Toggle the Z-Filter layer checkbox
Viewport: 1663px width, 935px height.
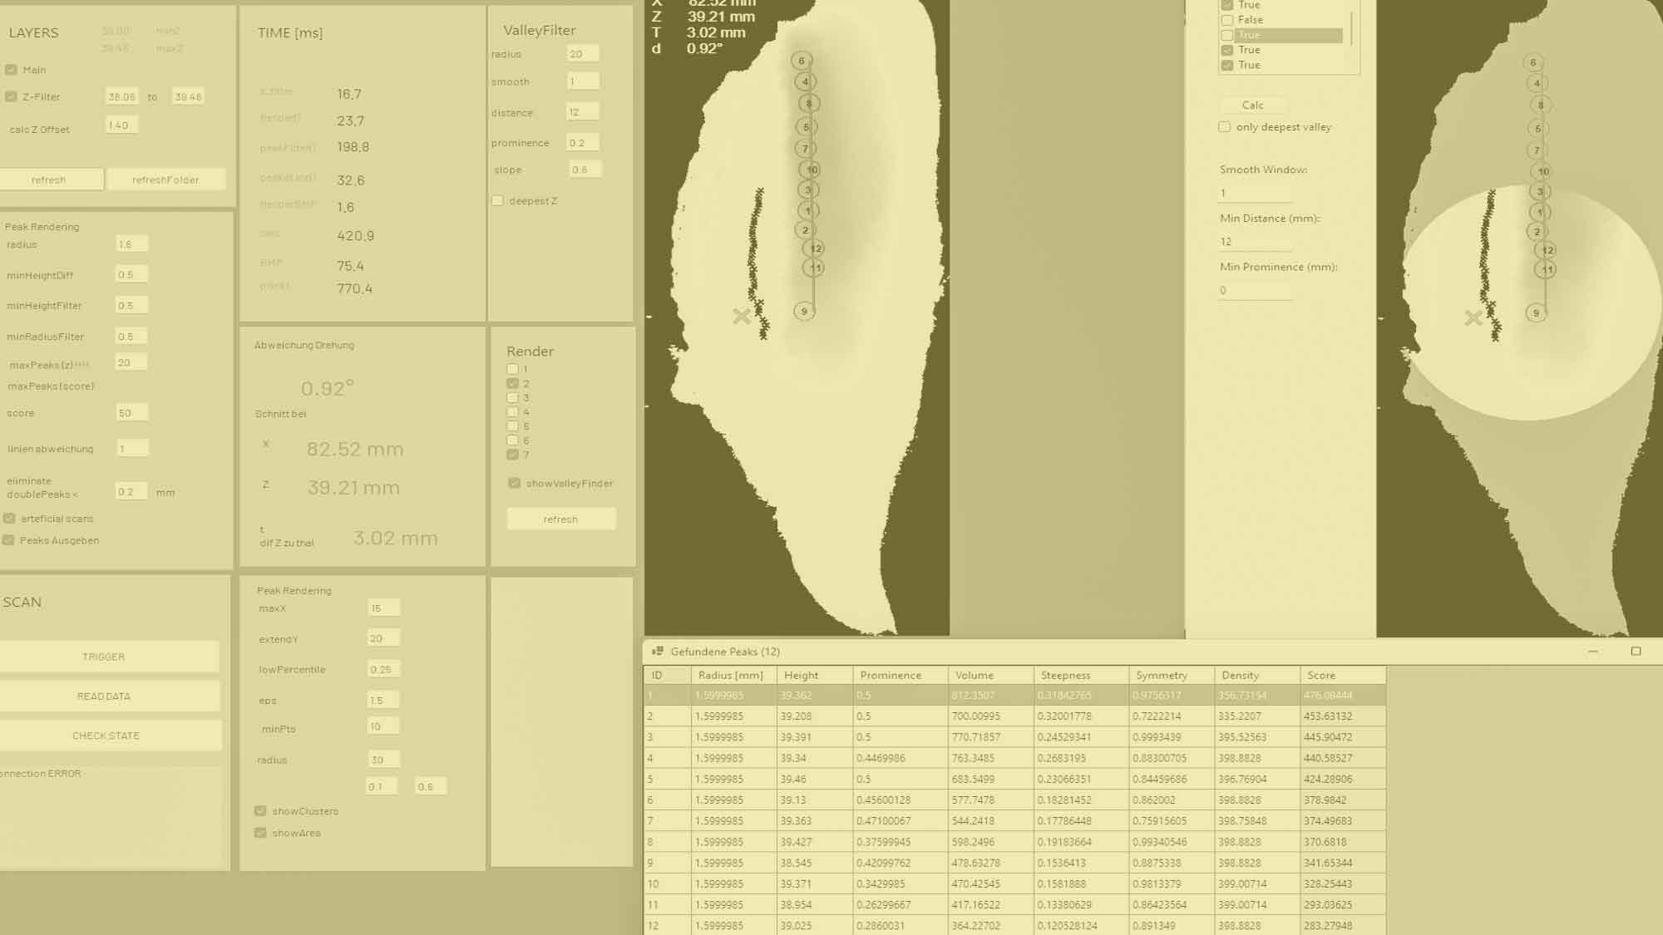[11, 96]
